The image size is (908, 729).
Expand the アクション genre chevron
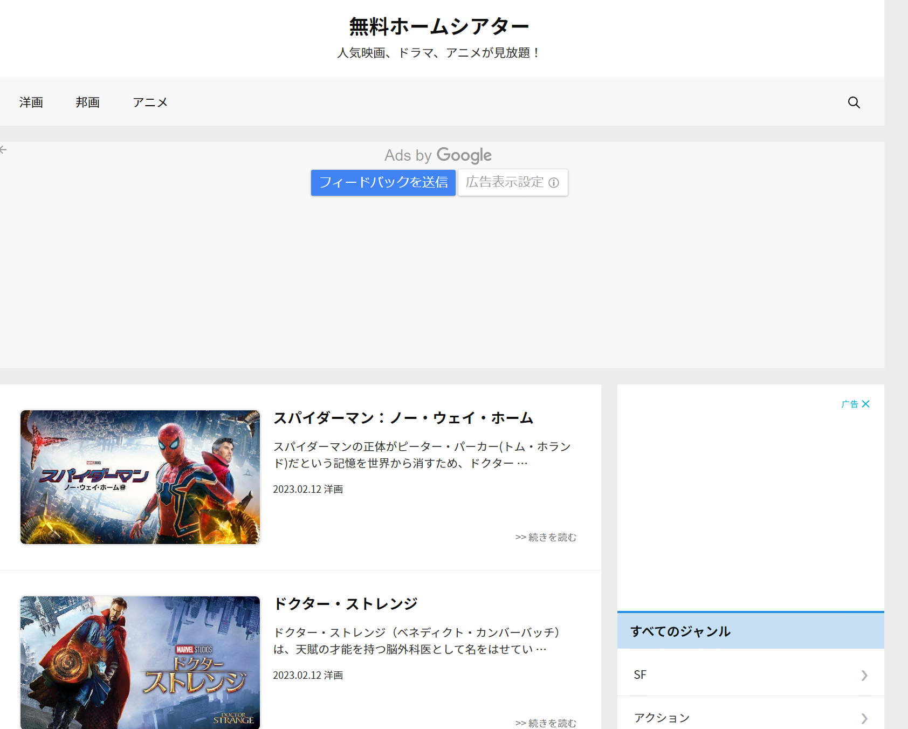pyautogui.click(x=864, y=718)
